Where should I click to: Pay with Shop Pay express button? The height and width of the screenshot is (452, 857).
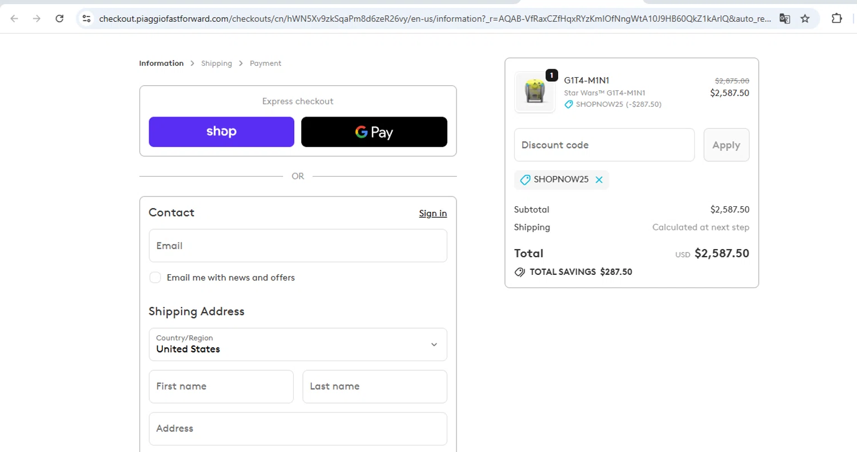(x=222, y=132)
